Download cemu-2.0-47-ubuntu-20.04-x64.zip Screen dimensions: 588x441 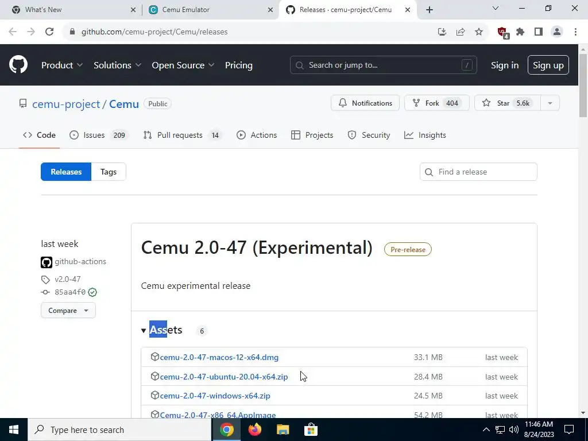[x=224, y=377]
